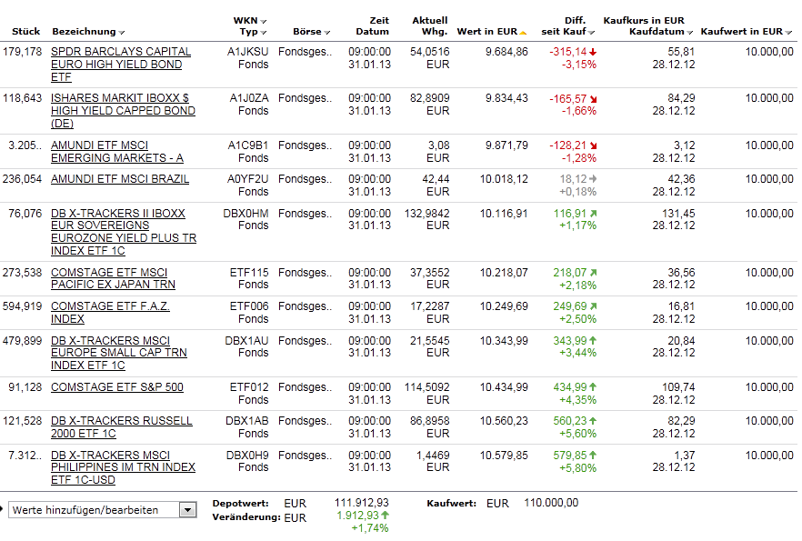Screen dimensions: 802x541
Task: Select WKN A1J0ZA cell
Action: tap(248, 98)
